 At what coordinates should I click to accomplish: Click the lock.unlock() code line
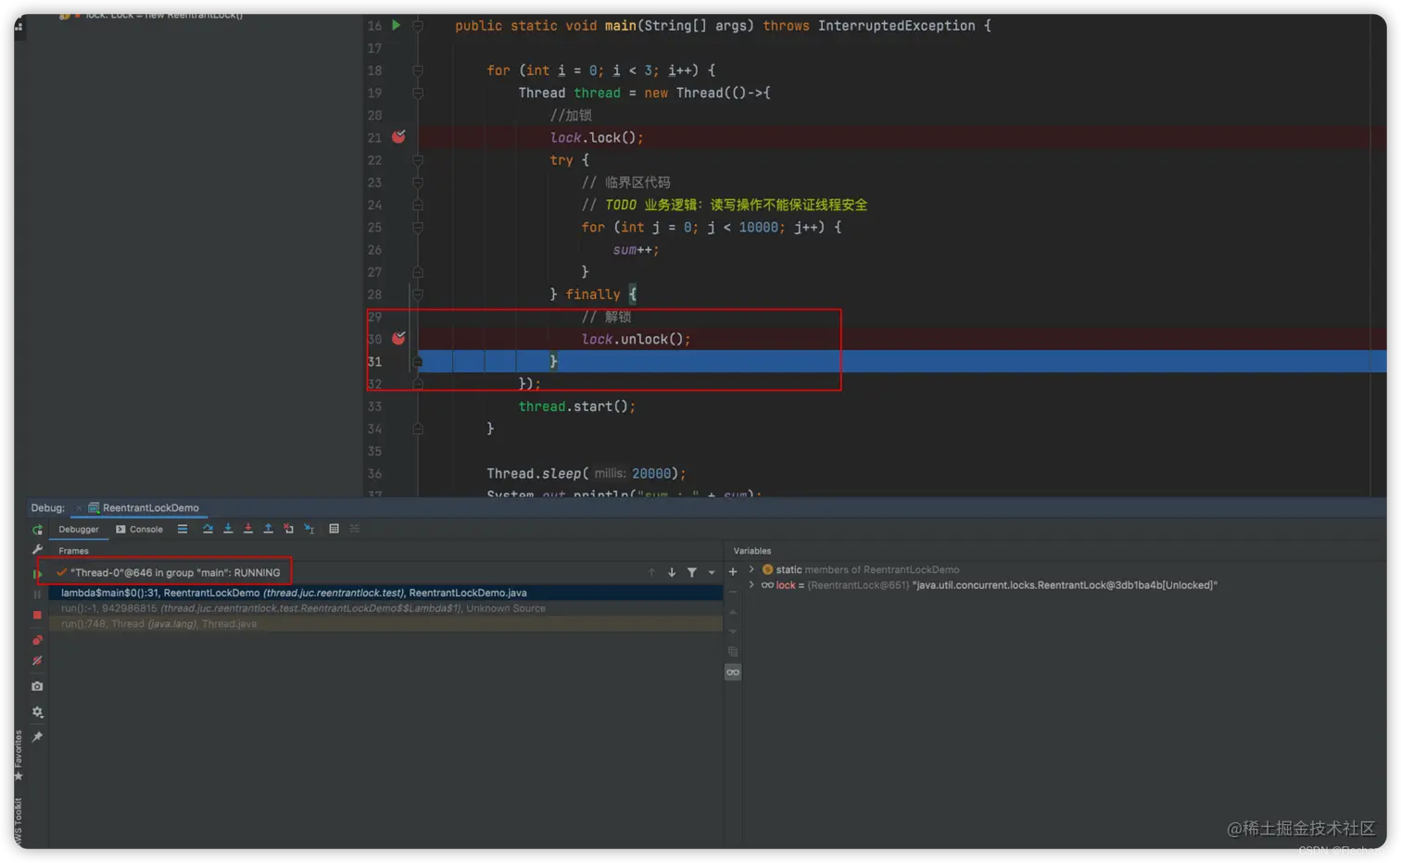tap(636, 339)
